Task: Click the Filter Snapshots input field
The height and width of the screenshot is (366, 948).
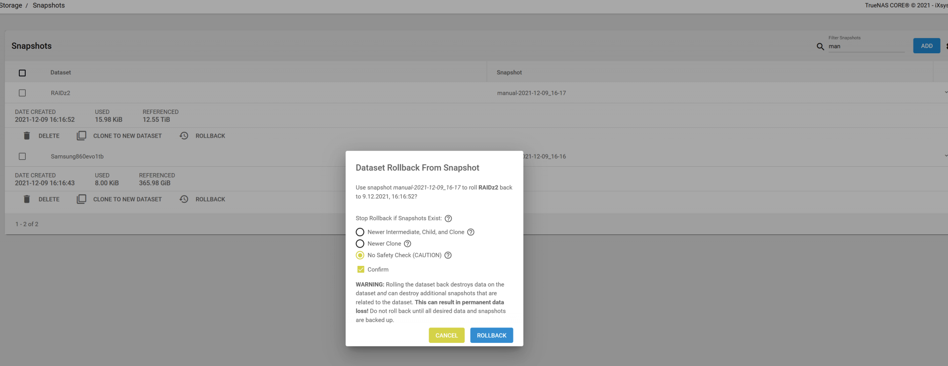Action: (866, 46)
